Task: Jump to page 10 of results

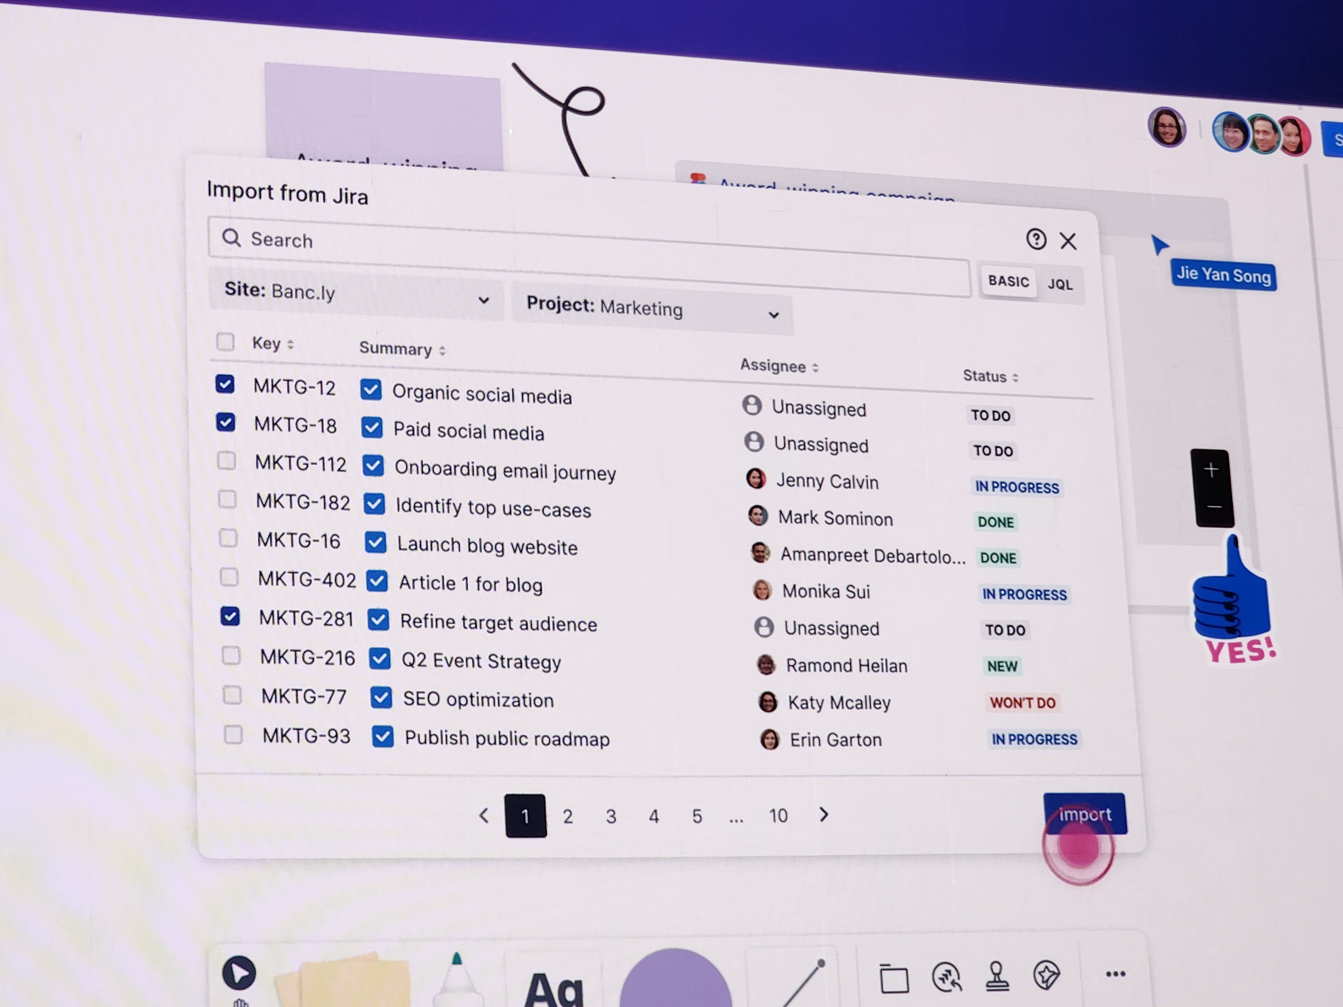Action: click(778, 815)
